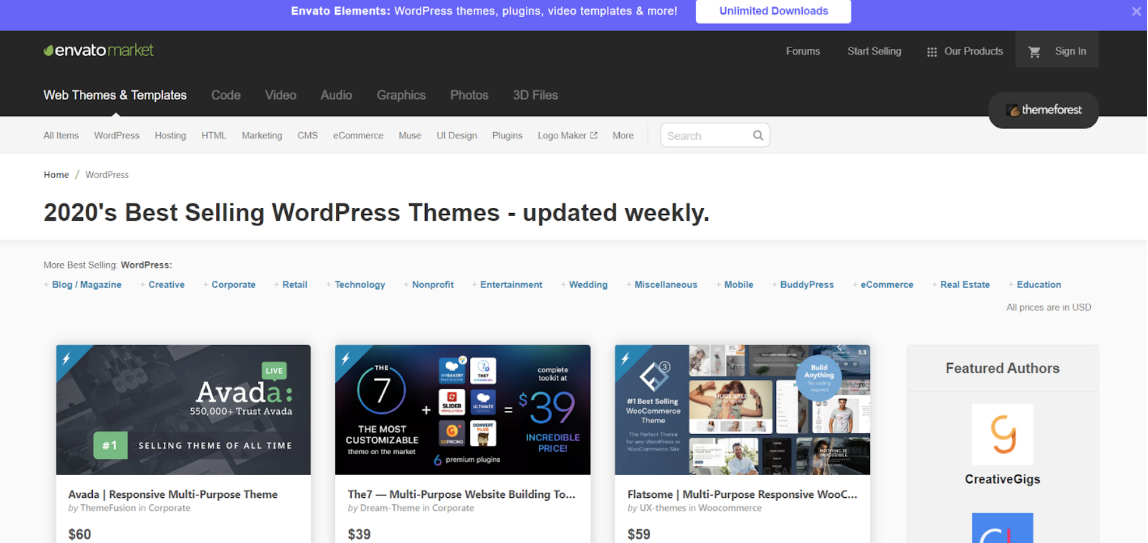
Task: Filter by Wedding category
Action: coord(588,285)
